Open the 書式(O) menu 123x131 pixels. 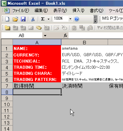coord(96,11)
